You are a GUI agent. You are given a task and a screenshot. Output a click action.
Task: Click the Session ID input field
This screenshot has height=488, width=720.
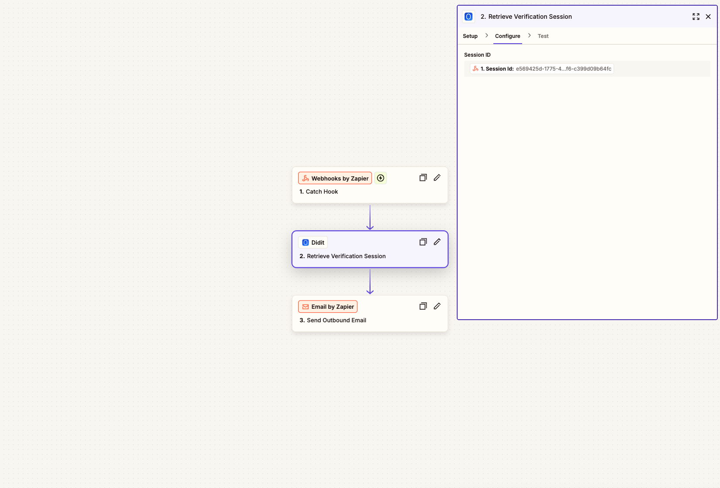click(x=587, y=69)
